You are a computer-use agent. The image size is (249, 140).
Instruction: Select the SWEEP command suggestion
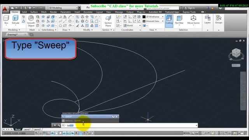[x=90, y=117]
